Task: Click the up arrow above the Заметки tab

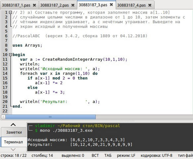Action: [13, 125]
